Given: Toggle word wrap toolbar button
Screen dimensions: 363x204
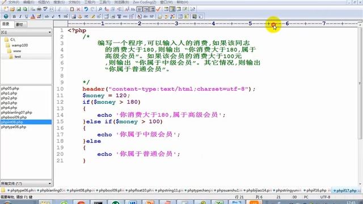Looking at the screenshot, I should [140, 9].
